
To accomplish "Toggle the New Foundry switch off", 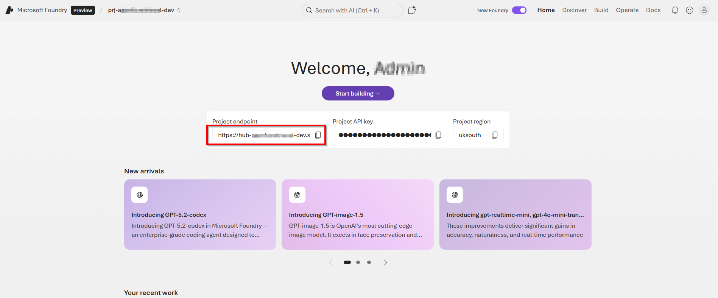I will [x=519, y=10].
